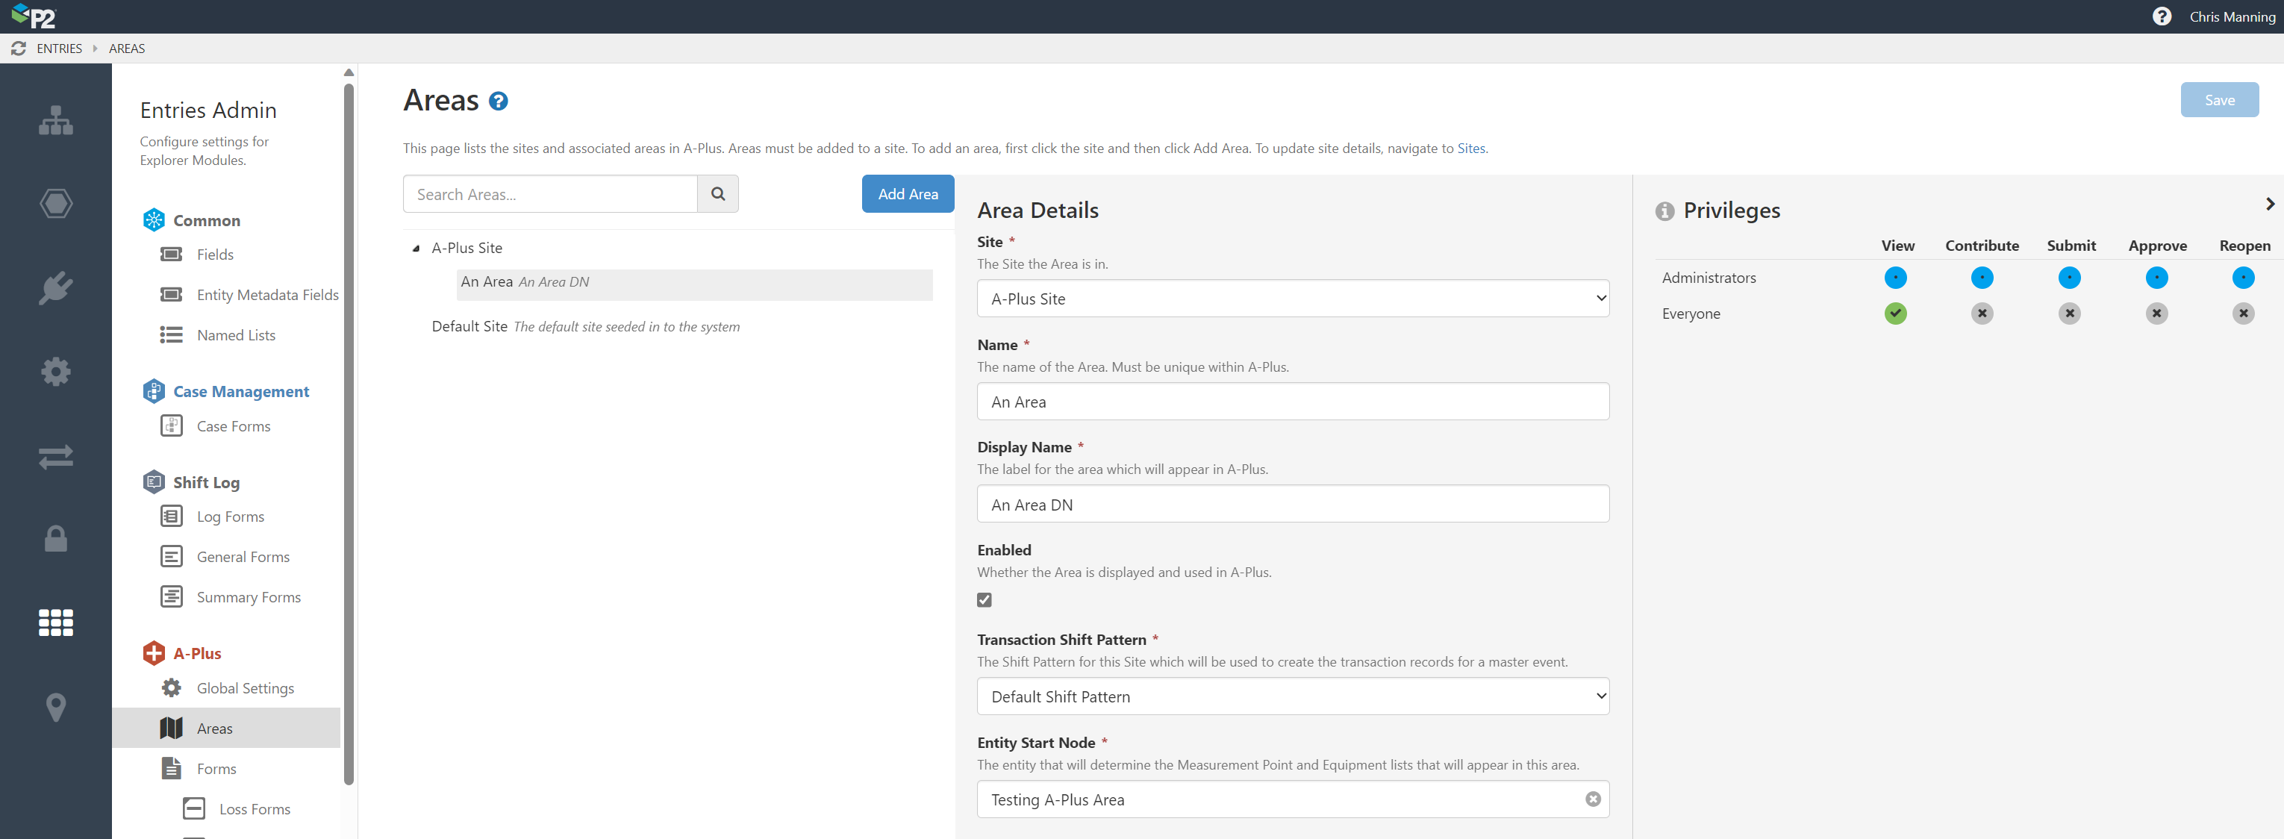Toggle Everyone View privilege
Viewport: 2284px width, 839px height.
coord(1895,313)
